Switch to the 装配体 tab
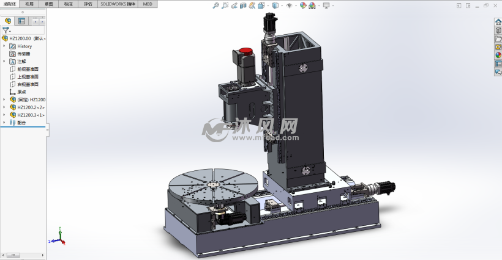 pos(10,4)
